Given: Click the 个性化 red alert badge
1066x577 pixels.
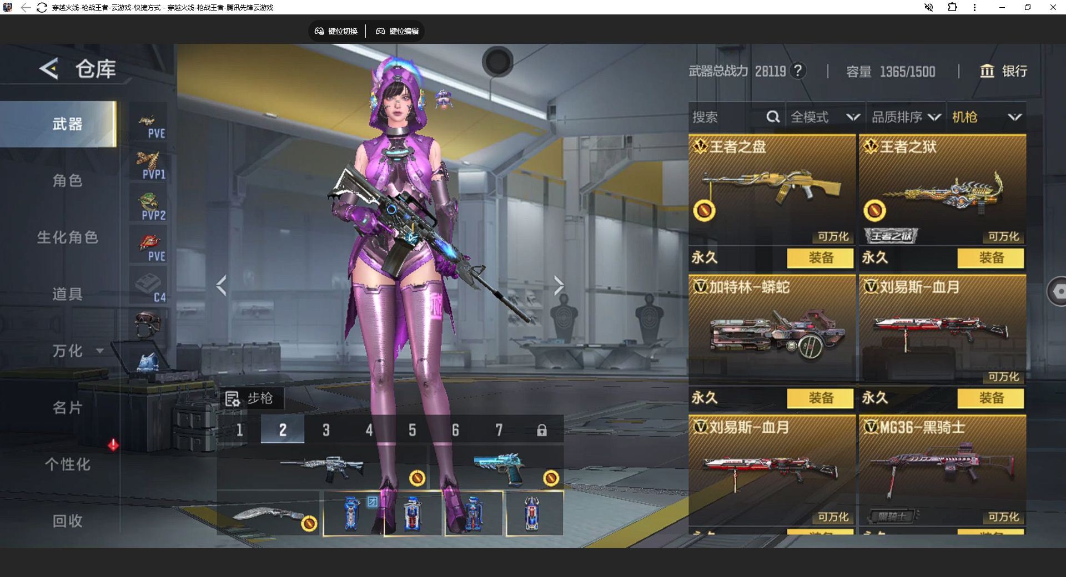Looking at the screenshot, I should point(113,445).
